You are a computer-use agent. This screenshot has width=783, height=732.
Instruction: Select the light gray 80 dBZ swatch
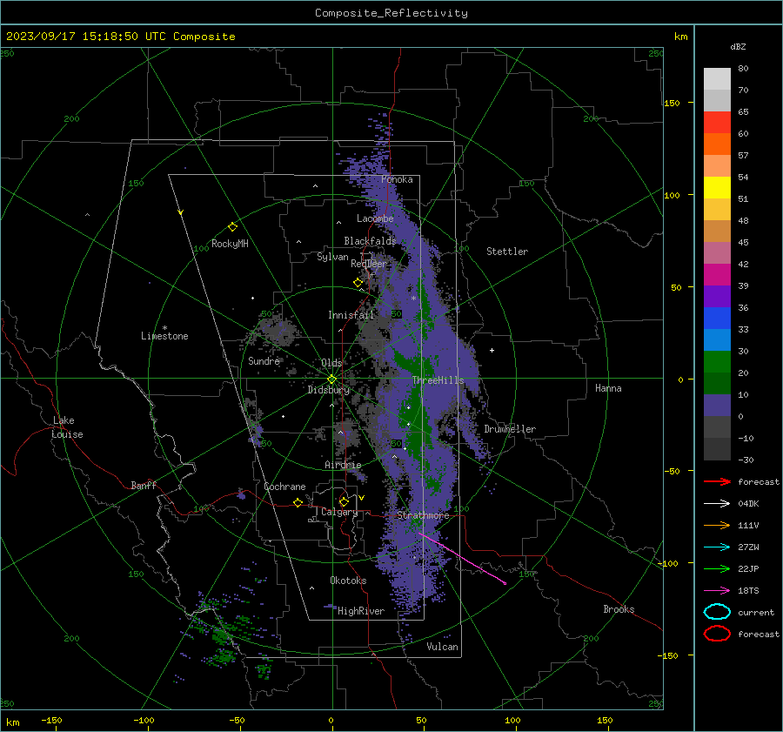pyautogui.click(x=717, y=79)
